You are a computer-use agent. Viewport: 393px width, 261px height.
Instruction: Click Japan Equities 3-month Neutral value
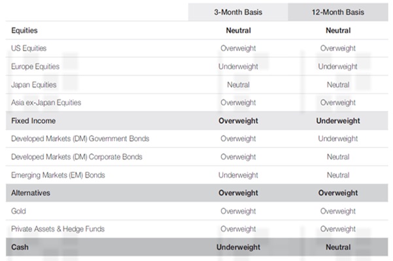pyautogui.click(x=238, y=85)
